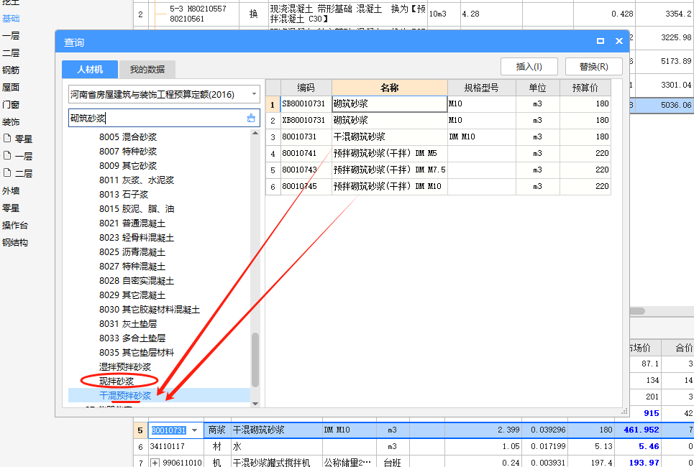
Task: Open 门窗 in left sidebar
Action: pos(11,104)
